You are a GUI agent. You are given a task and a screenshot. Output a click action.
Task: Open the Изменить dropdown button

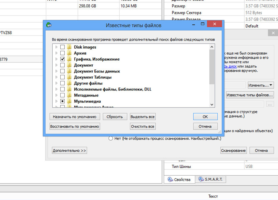tap(260, 85)
